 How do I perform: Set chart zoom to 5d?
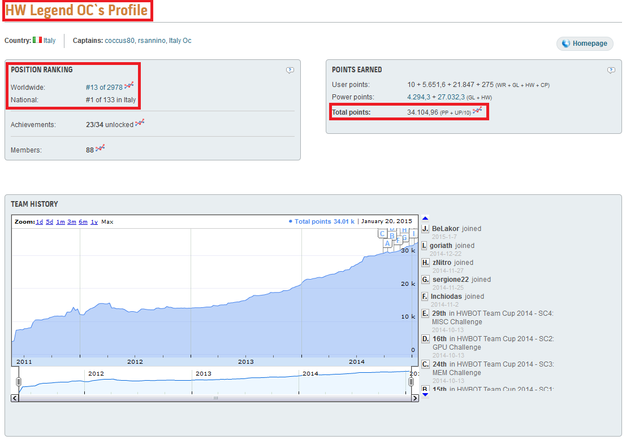pos(50,222)
